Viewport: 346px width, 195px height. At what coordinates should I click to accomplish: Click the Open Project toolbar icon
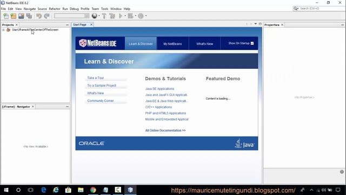[21, 16]
